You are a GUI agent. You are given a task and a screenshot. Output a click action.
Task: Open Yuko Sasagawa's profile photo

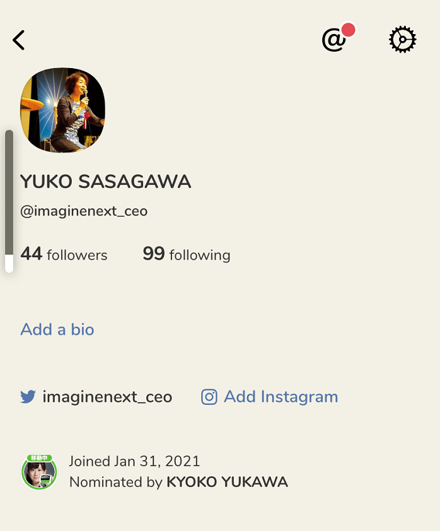click(x=62, y=110)
